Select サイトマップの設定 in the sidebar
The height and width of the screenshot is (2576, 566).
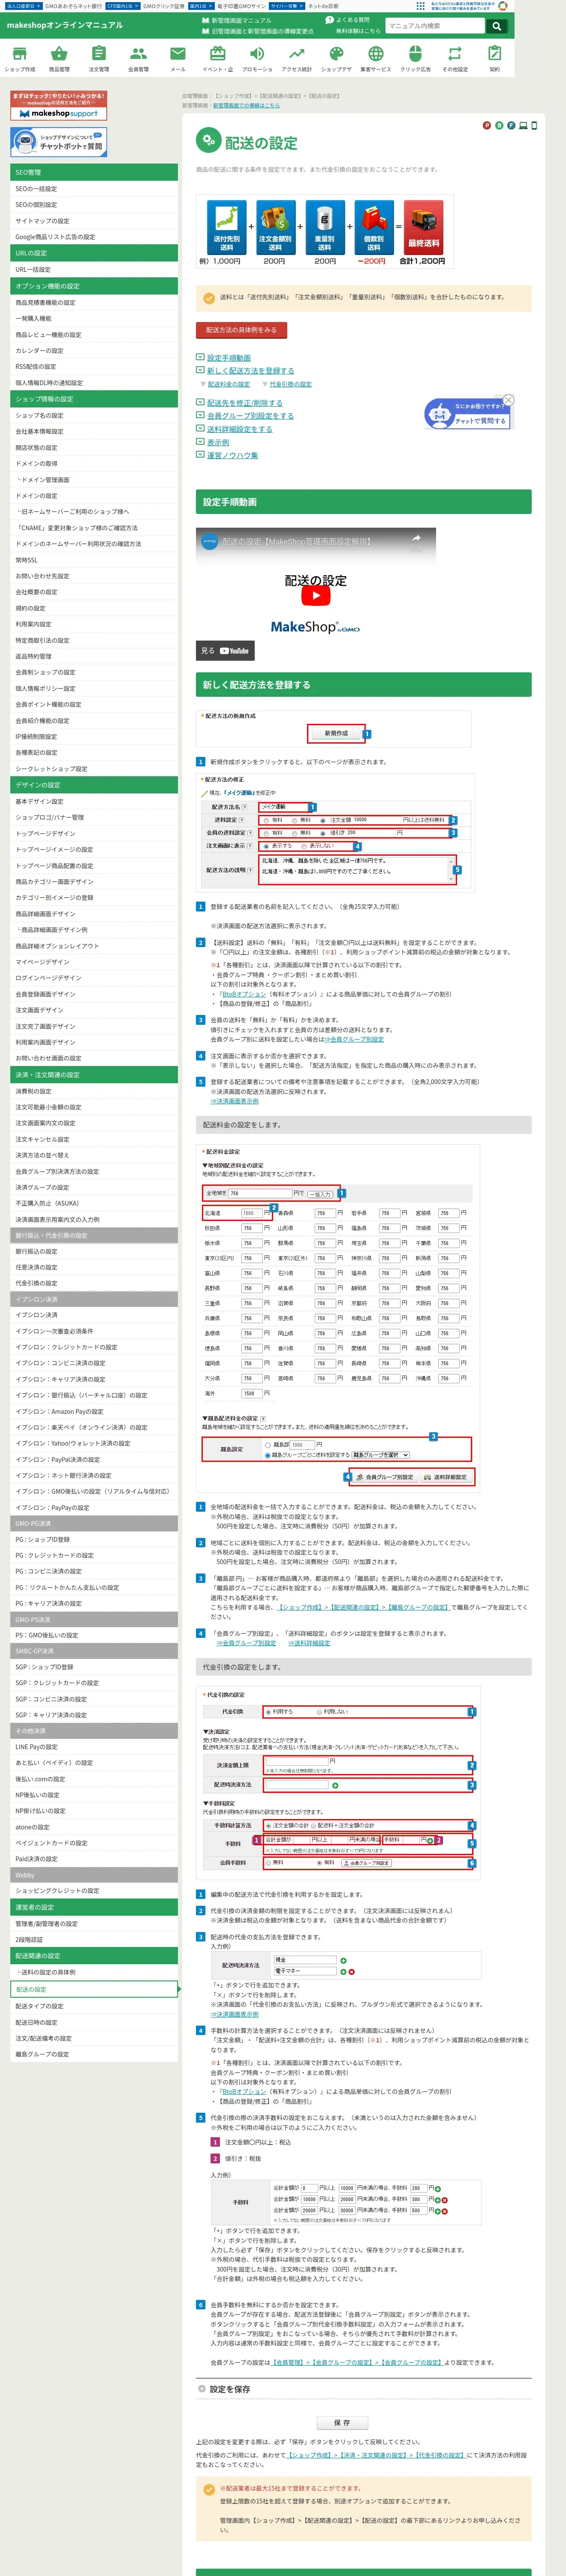click(94, 221)
